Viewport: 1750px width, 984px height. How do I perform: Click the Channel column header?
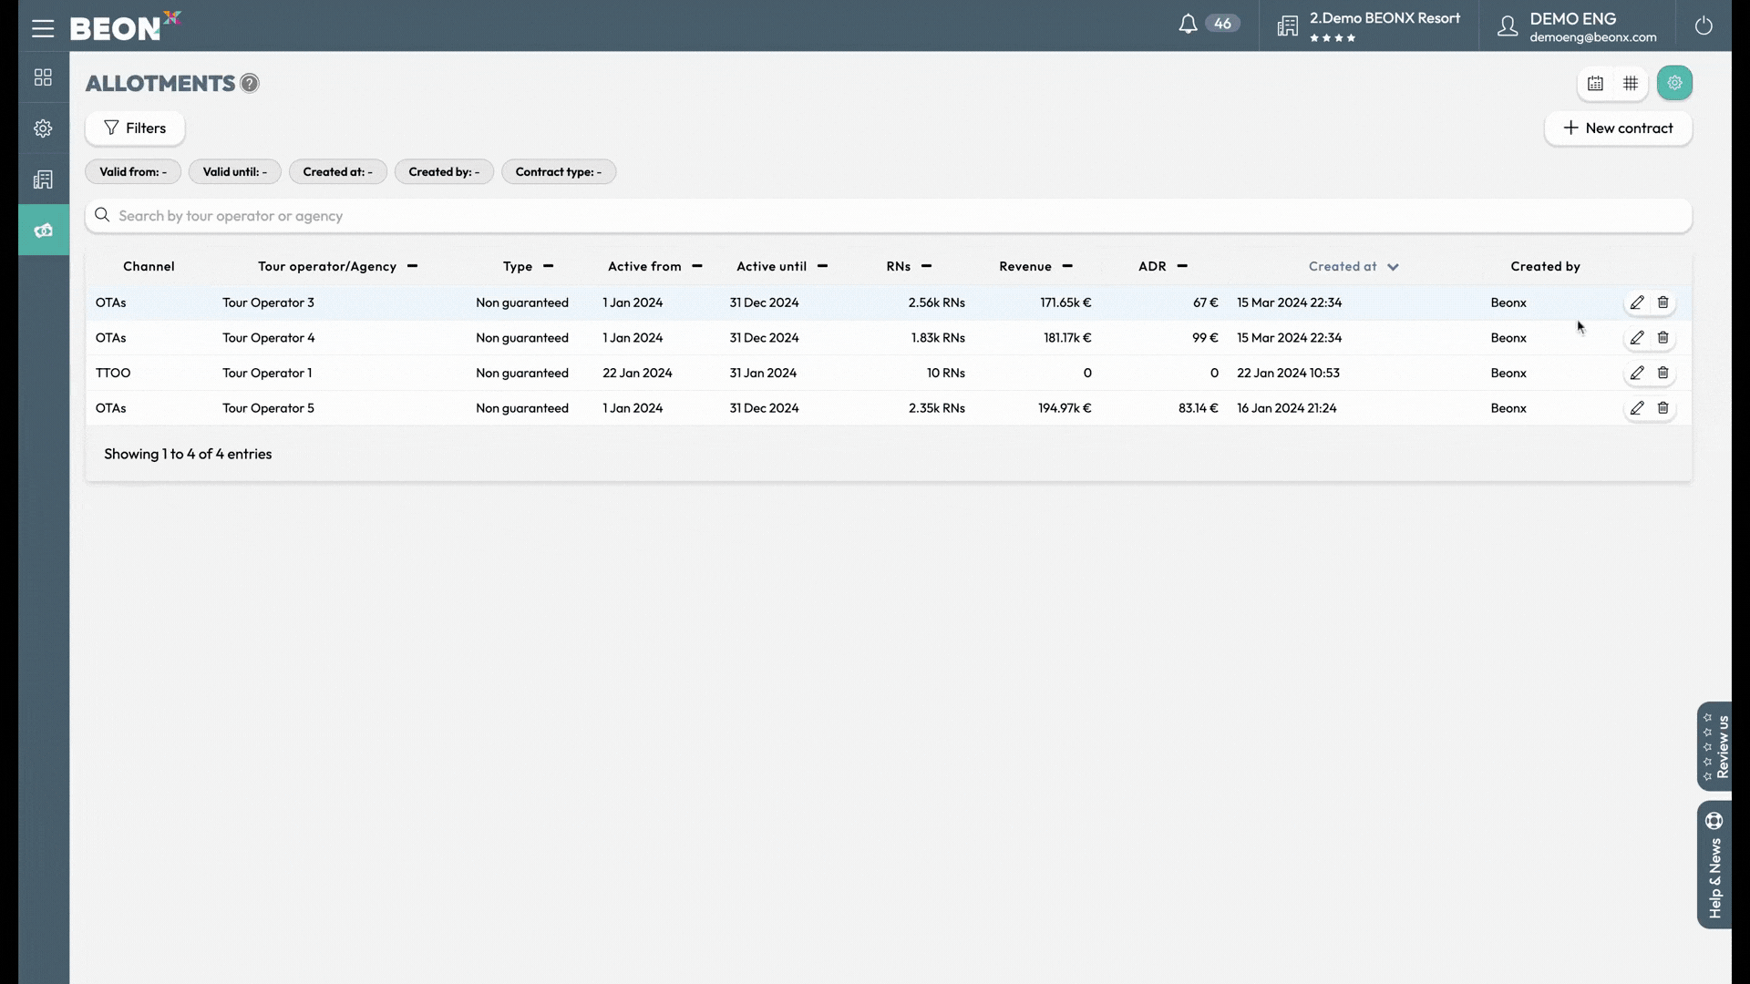pyautogui.click(x=149, y=267)
